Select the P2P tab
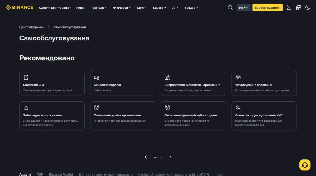Image resolution: width=316 pixels, height=176 pixels. pos(40,174)
